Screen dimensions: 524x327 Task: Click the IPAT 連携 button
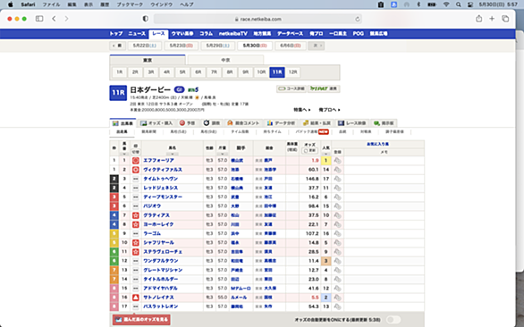pyautogui.click(x=324, y=88)
